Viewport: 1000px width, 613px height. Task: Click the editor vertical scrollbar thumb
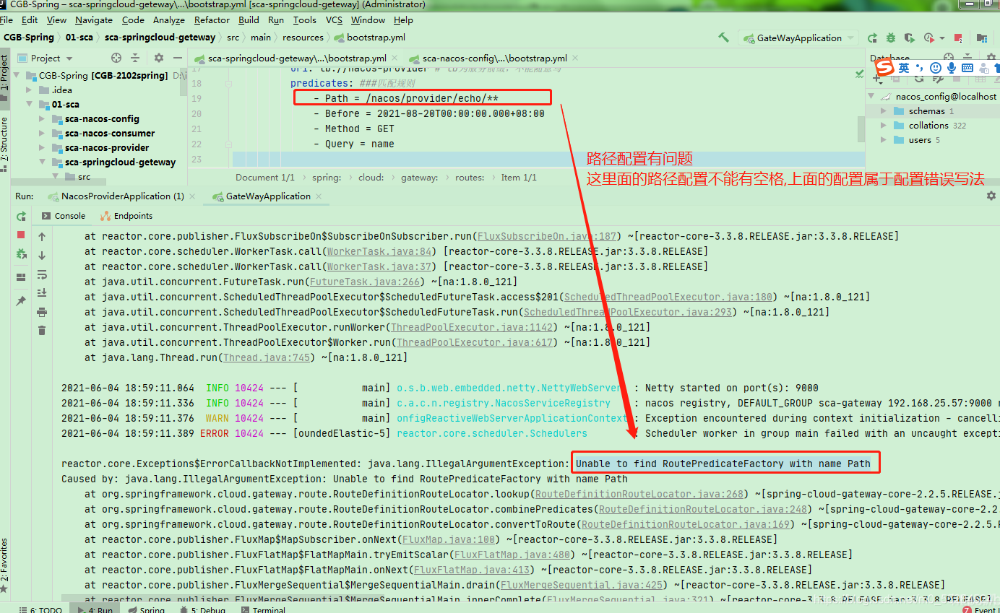pos(861,129)
